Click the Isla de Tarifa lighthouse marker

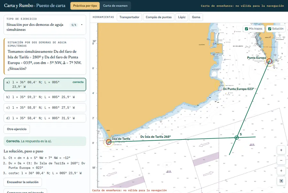(x=108, y=142)
